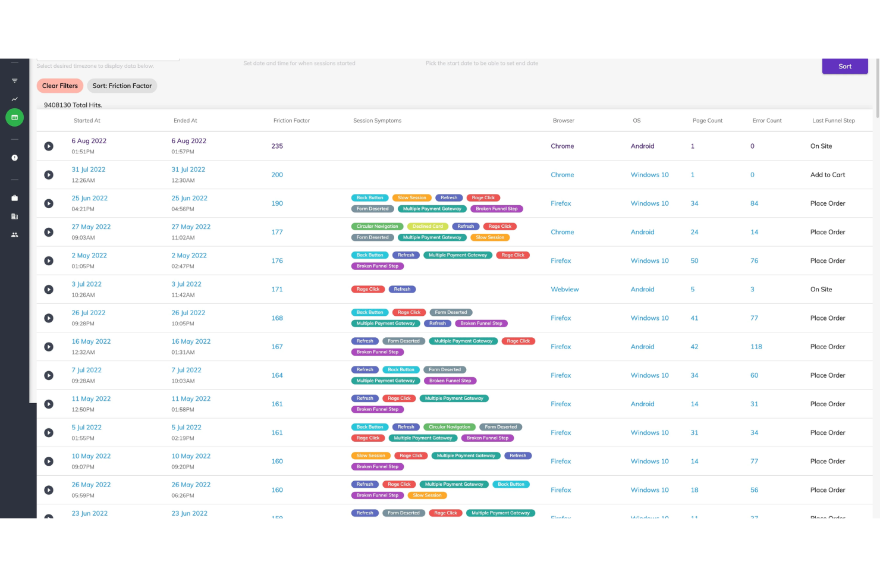Clear all filters with Clear Filters chip
Viewport: 880px width, 587px height.
coord(59,86)
